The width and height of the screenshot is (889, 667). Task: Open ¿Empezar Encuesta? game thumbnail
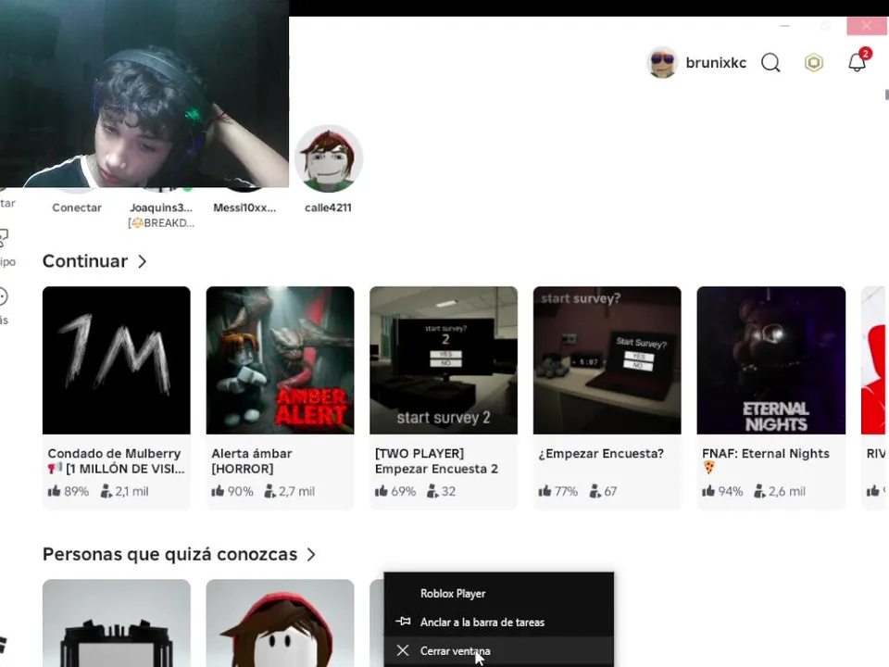(607, 360)
